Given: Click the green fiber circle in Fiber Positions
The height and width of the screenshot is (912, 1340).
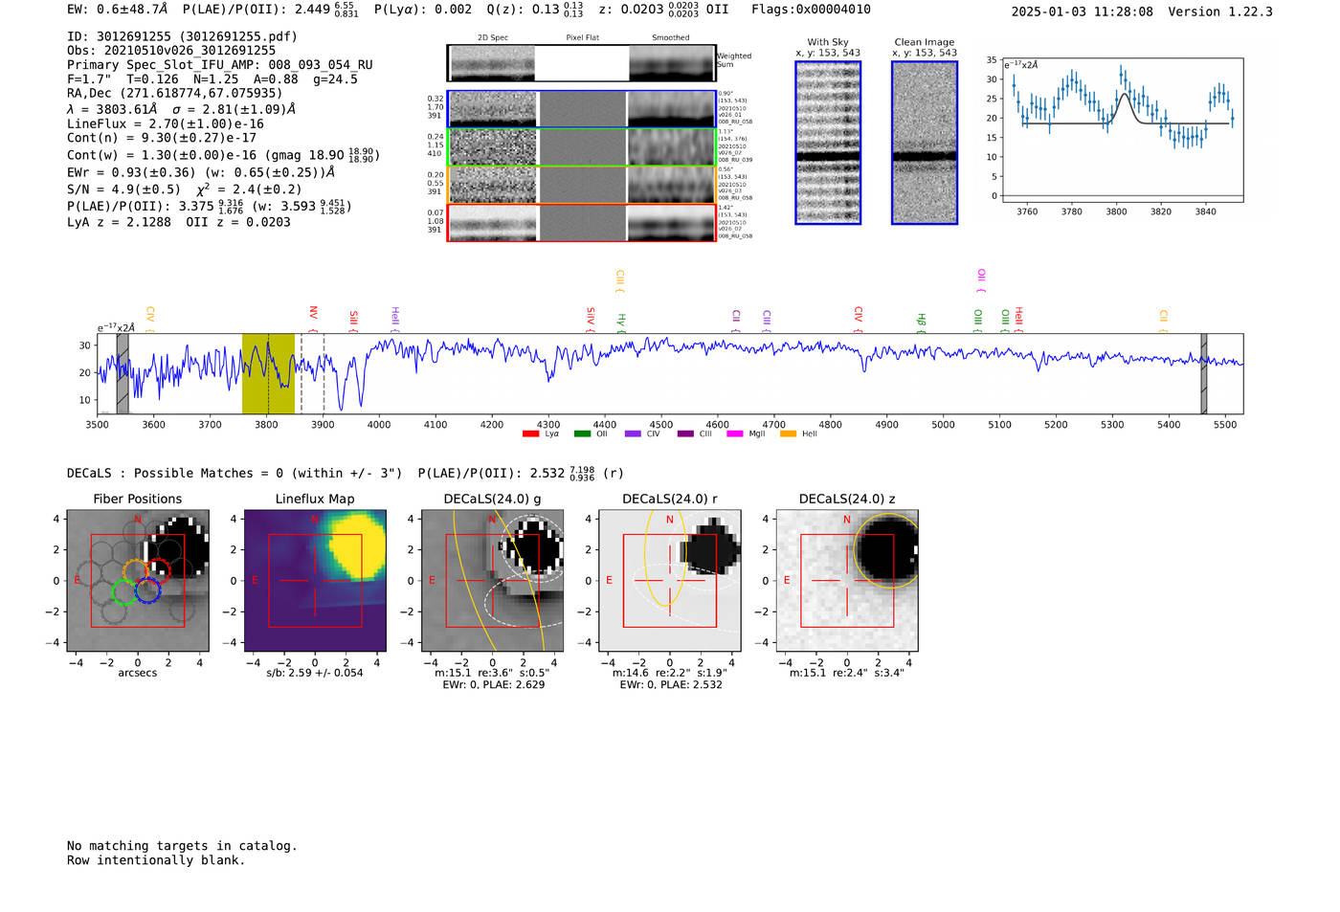Looking at the screenshot, I should click(124, 591).
